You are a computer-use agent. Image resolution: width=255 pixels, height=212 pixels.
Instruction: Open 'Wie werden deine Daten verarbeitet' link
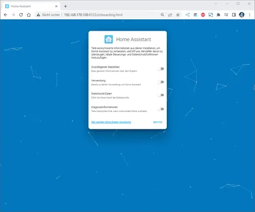pos(111,122)
